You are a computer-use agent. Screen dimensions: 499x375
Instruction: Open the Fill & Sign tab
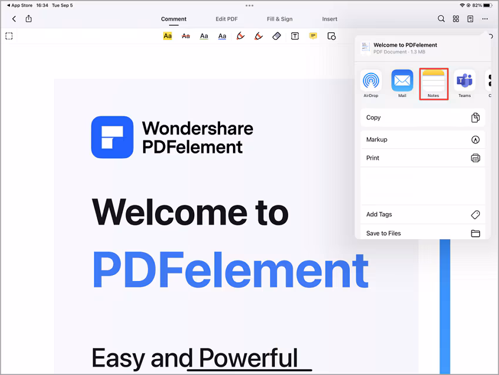tap(279, 19)
